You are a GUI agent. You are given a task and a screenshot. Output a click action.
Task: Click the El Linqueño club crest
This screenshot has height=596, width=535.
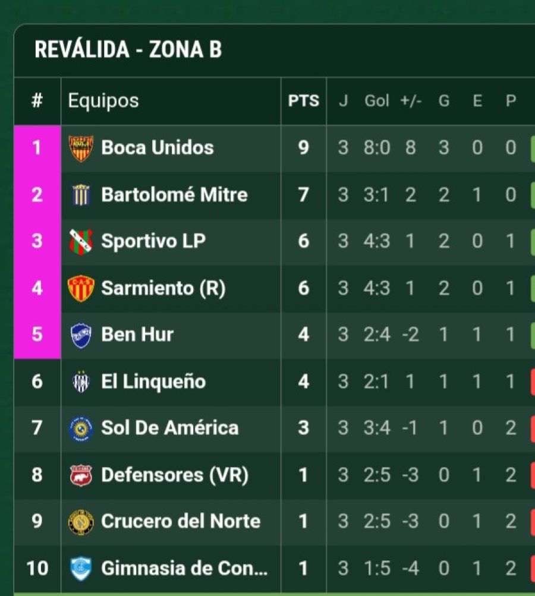pos(81,381)
